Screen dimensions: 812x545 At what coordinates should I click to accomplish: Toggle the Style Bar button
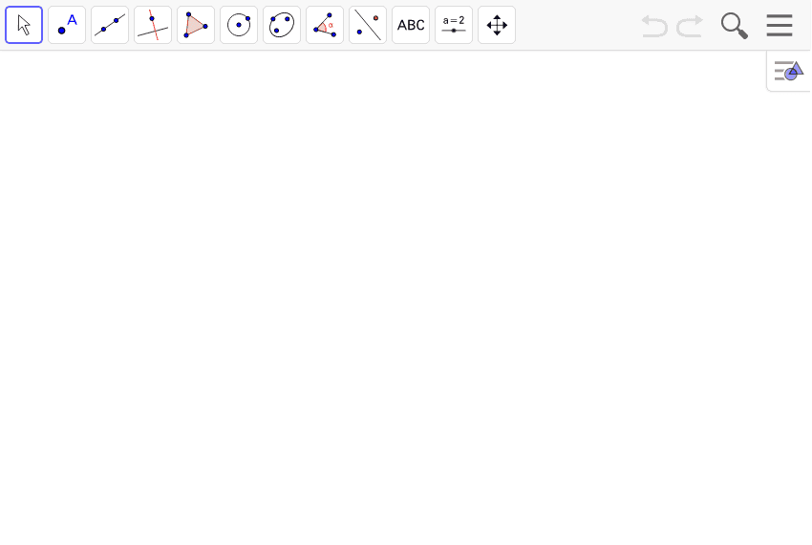(x=789, y=71)
